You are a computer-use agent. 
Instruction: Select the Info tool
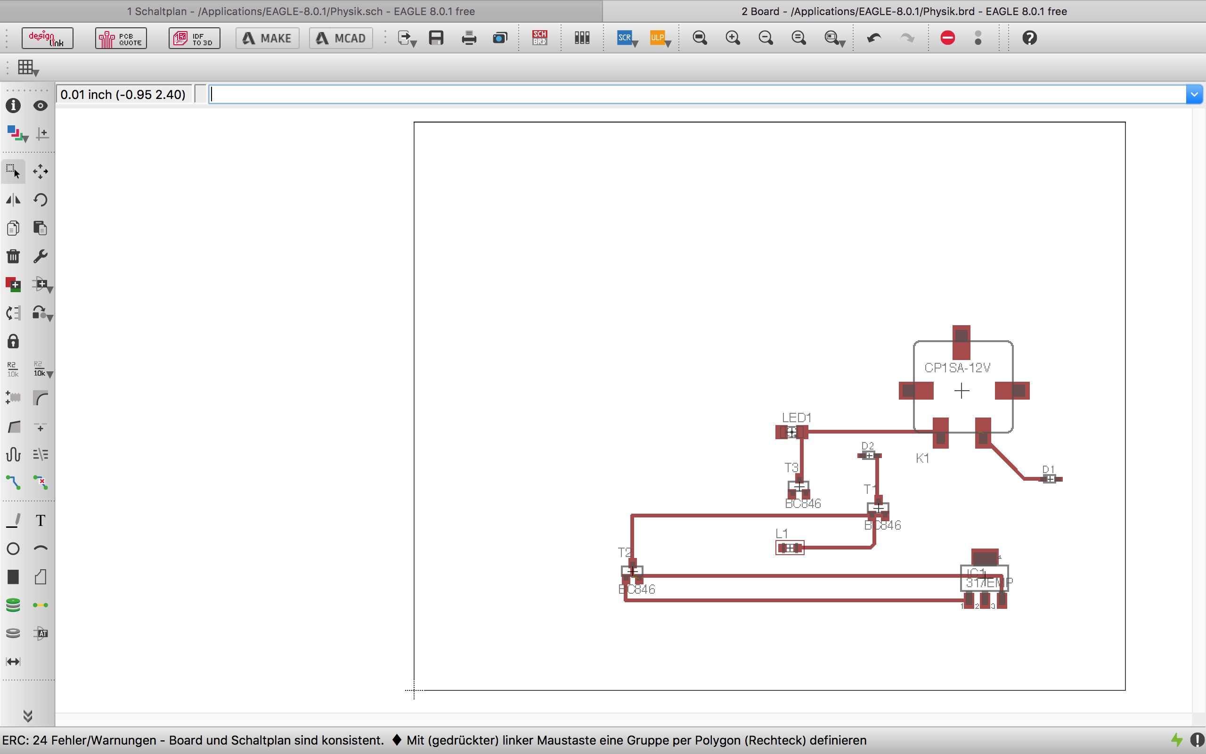tap(13, 106)
